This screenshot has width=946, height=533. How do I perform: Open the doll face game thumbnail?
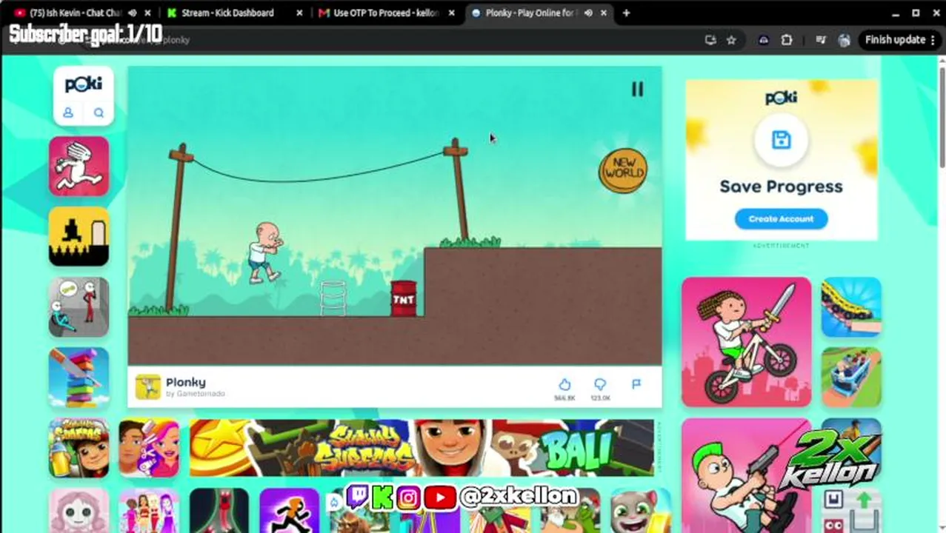click(x=79, y=511)
